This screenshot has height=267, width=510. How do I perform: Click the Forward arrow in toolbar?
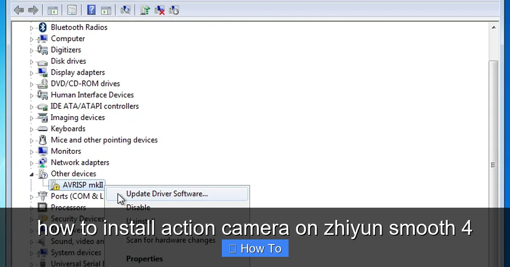[33, 10]
